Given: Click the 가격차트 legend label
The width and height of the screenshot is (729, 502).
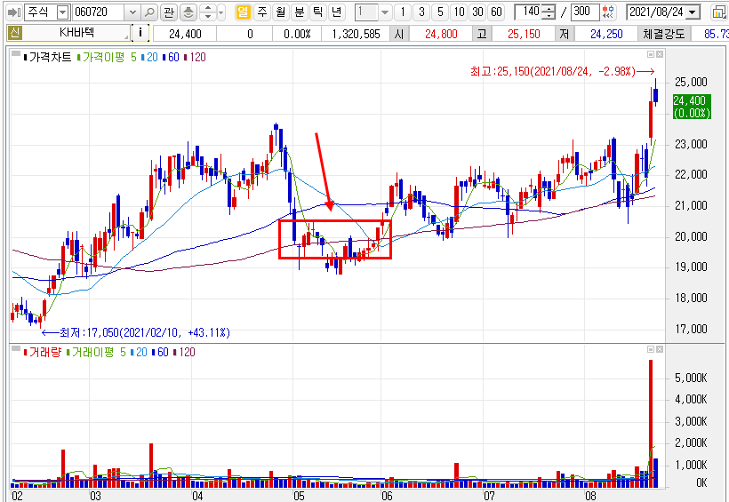Looking at the screenshot, I should coord(50,57).
